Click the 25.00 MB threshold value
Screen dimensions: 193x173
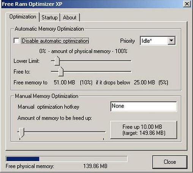pos(144,82)
